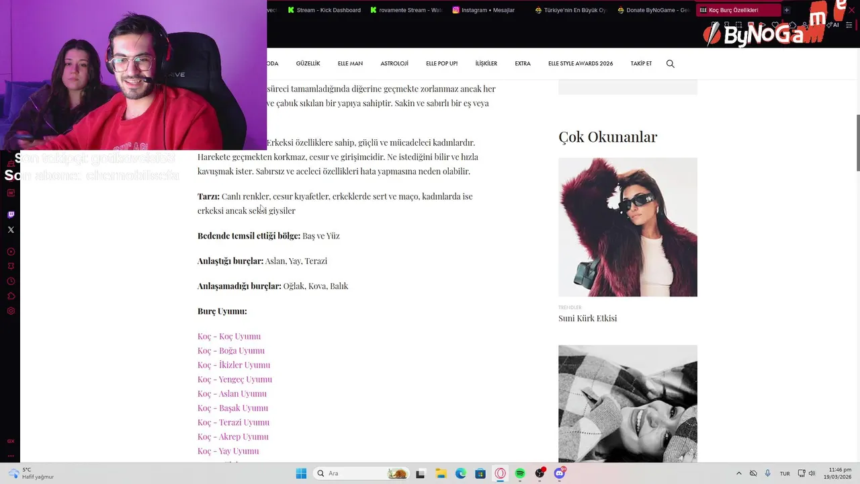Switch to the Stream - Kick Dashboard tab
This screenshot has width=860, height=484.
click(x=325, y=10)
